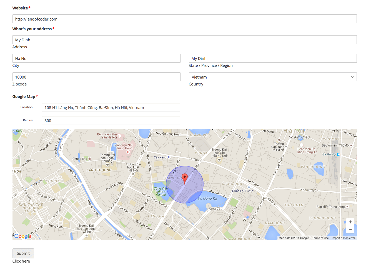Zoom out the map with minus button
This screenshot has height=272, width=371.
click(350, 230)
